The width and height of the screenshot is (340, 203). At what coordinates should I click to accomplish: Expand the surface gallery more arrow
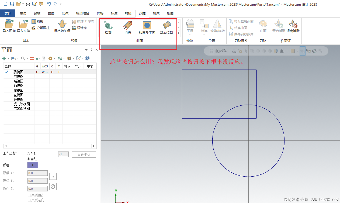[178, 33]
